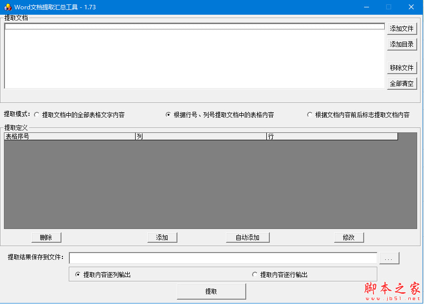Close the Word文档提取汇总工具 window
Screen dimensions: 426x304
point(411,7)
